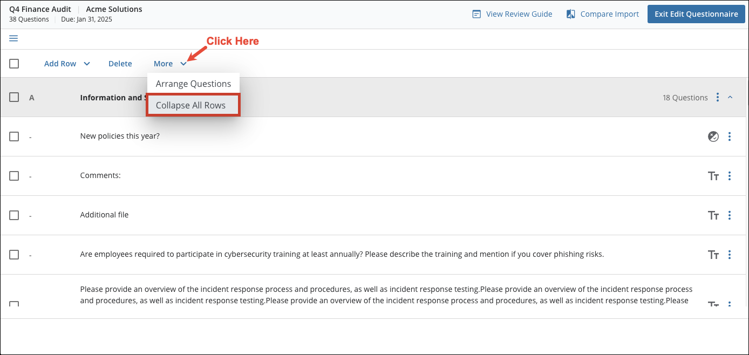Open kebab menu for section A header

pyautogui.click(x=717, y=98)
